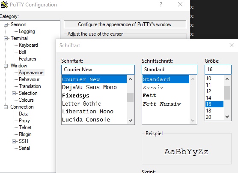Expand the Selection tree node
The width and height of the screenshot is (238, 173).
14,93
